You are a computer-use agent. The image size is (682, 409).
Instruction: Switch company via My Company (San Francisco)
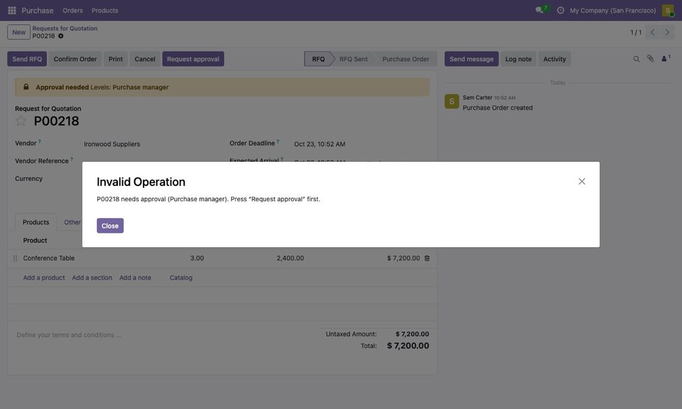click(613, 11)
